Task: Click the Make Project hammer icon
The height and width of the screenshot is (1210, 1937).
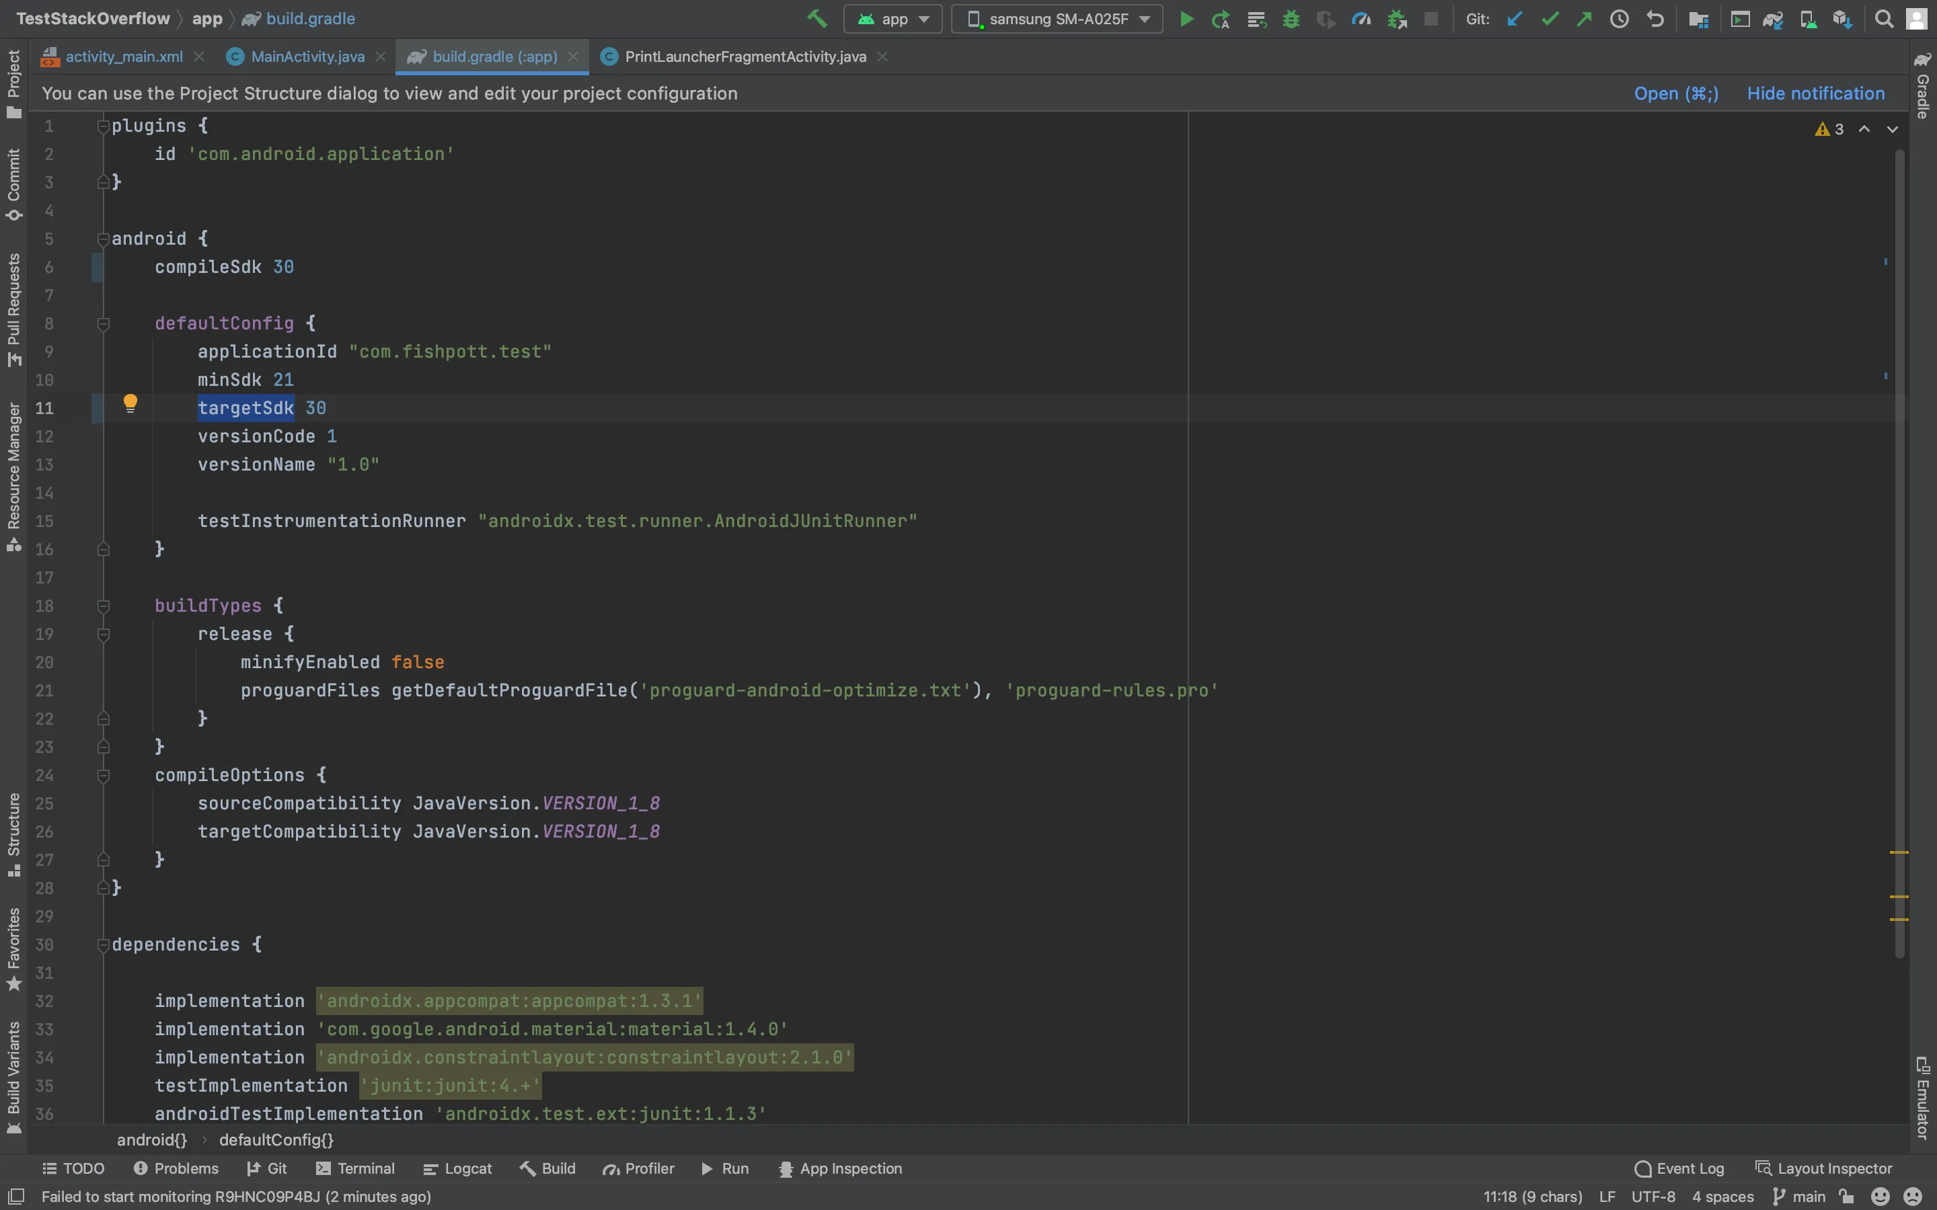Action: click(816, 18)
